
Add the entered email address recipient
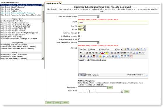pos(110,88)
